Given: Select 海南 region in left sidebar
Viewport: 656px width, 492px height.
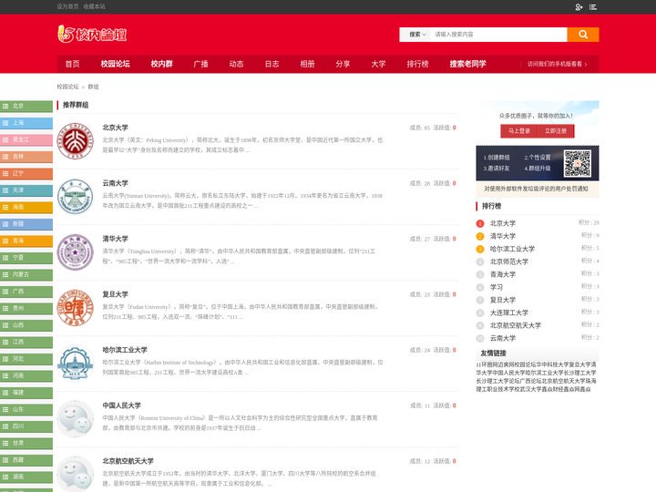Looking at the screenshot, I should (26, 208).
